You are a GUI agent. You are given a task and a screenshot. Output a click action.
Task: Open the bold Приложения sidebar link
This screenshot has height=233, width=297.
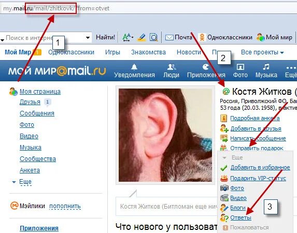tap(39, 228)
